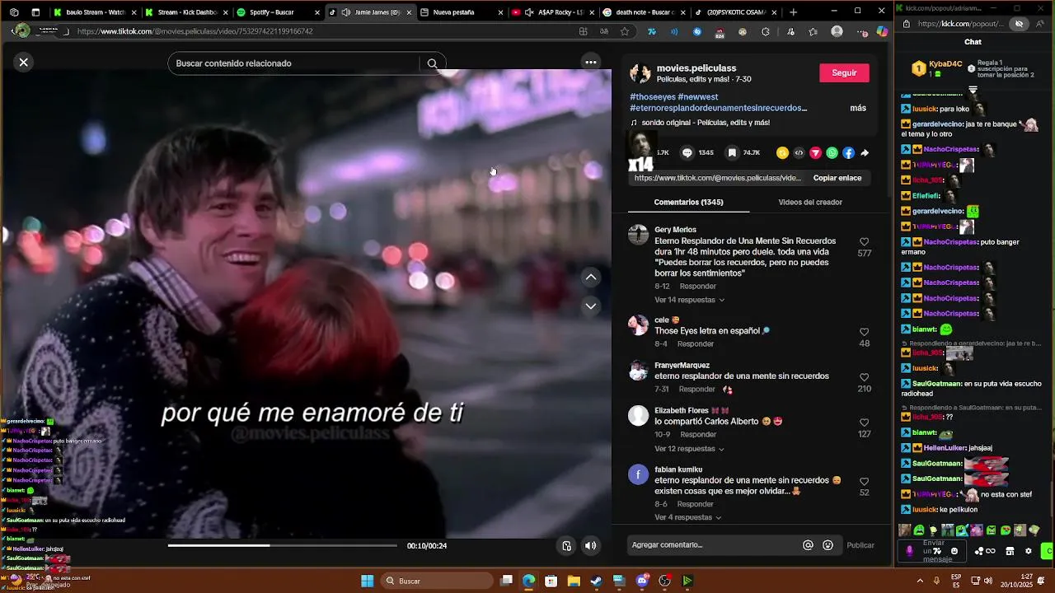The width and height of the screenshot is (1055, 593).
Task: Show hidden tray icons chevron
Action: 920,581
